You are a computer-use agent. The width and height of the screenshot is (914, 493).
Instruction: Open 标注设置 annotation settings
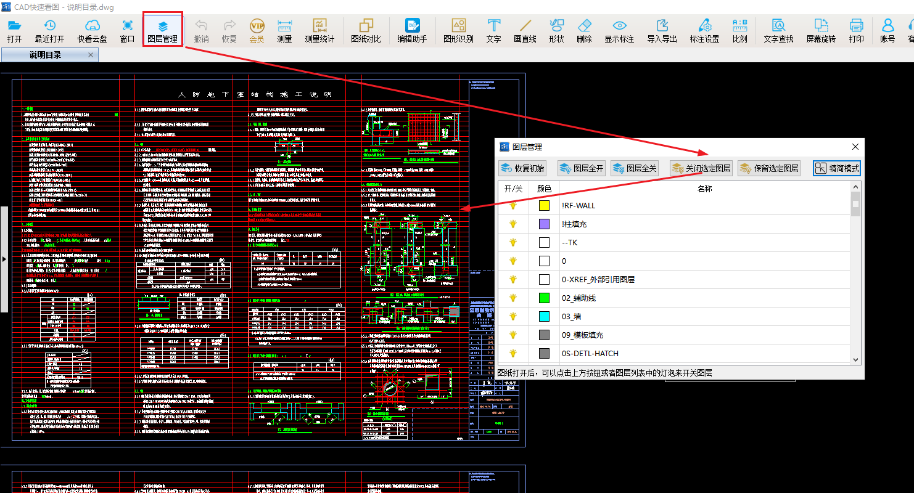704,31
